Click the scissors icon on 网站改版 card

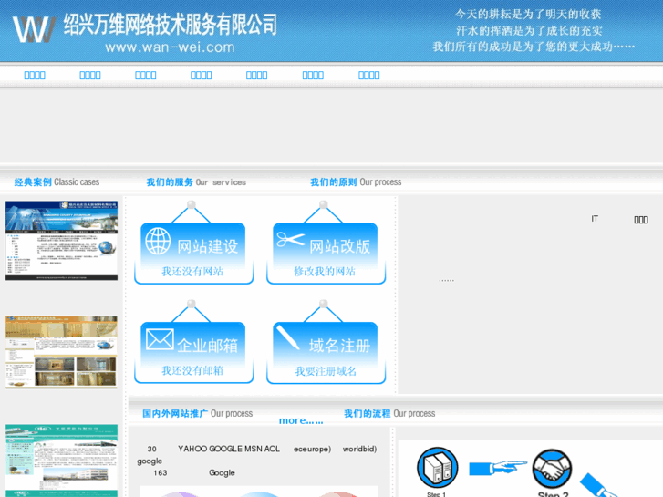(x=291, y=240)
